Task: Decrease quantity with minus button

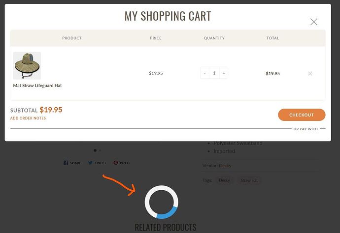Action: (204, 73)
